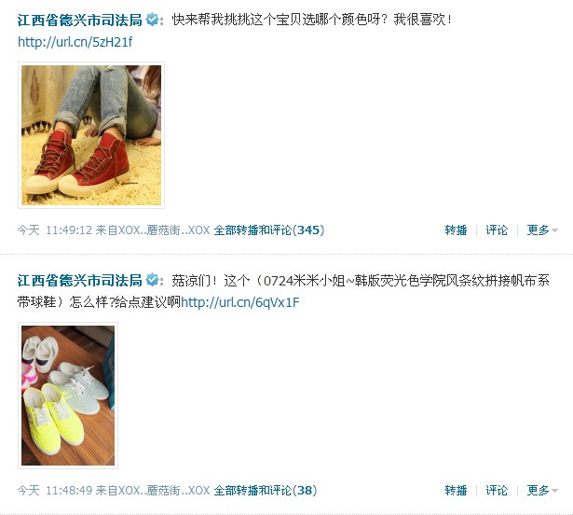Viewport: 573px width, 515px height.
Task: Click 转播 on the second post
Action: click(456, 491)
